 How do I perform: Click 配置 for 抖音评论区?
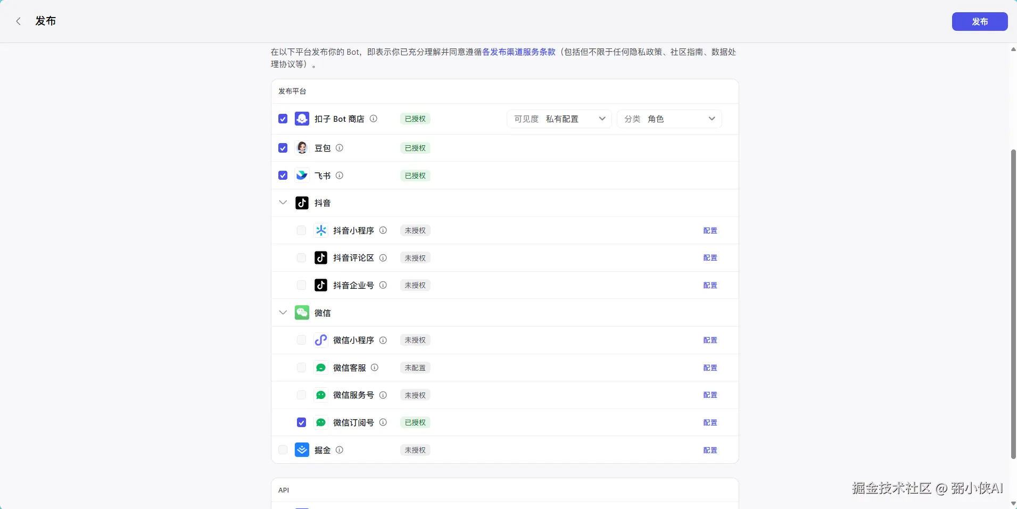710,257
